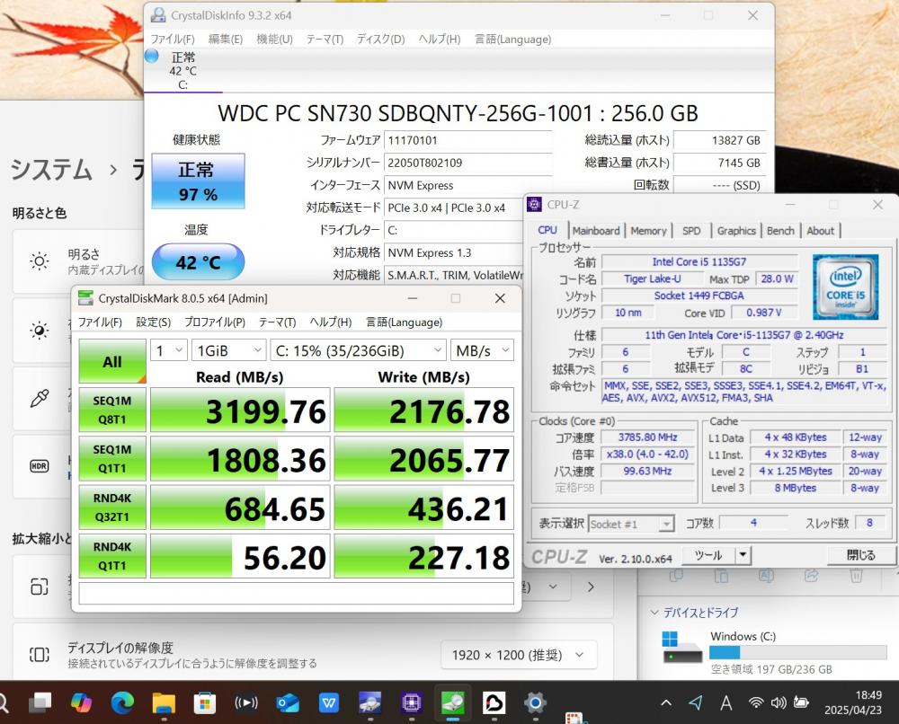The width and height of the screenshot is (899, 724).
Task: Open the Mainboard tab in CPU-Z
Action: [x=596, y=231]
